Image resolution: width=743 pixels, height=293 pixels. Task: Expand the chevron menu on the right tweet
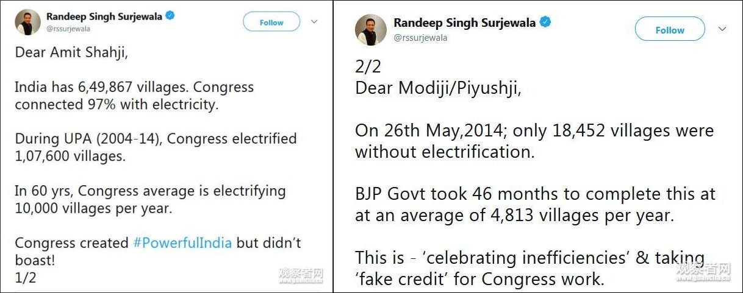coord(722,29)
